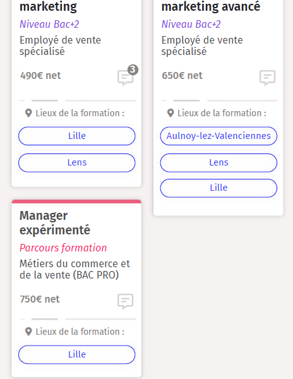This screenshot has width=293, height=379.
Task: Click location pin on Manager expérimenté card
Action: pos(28,332)
